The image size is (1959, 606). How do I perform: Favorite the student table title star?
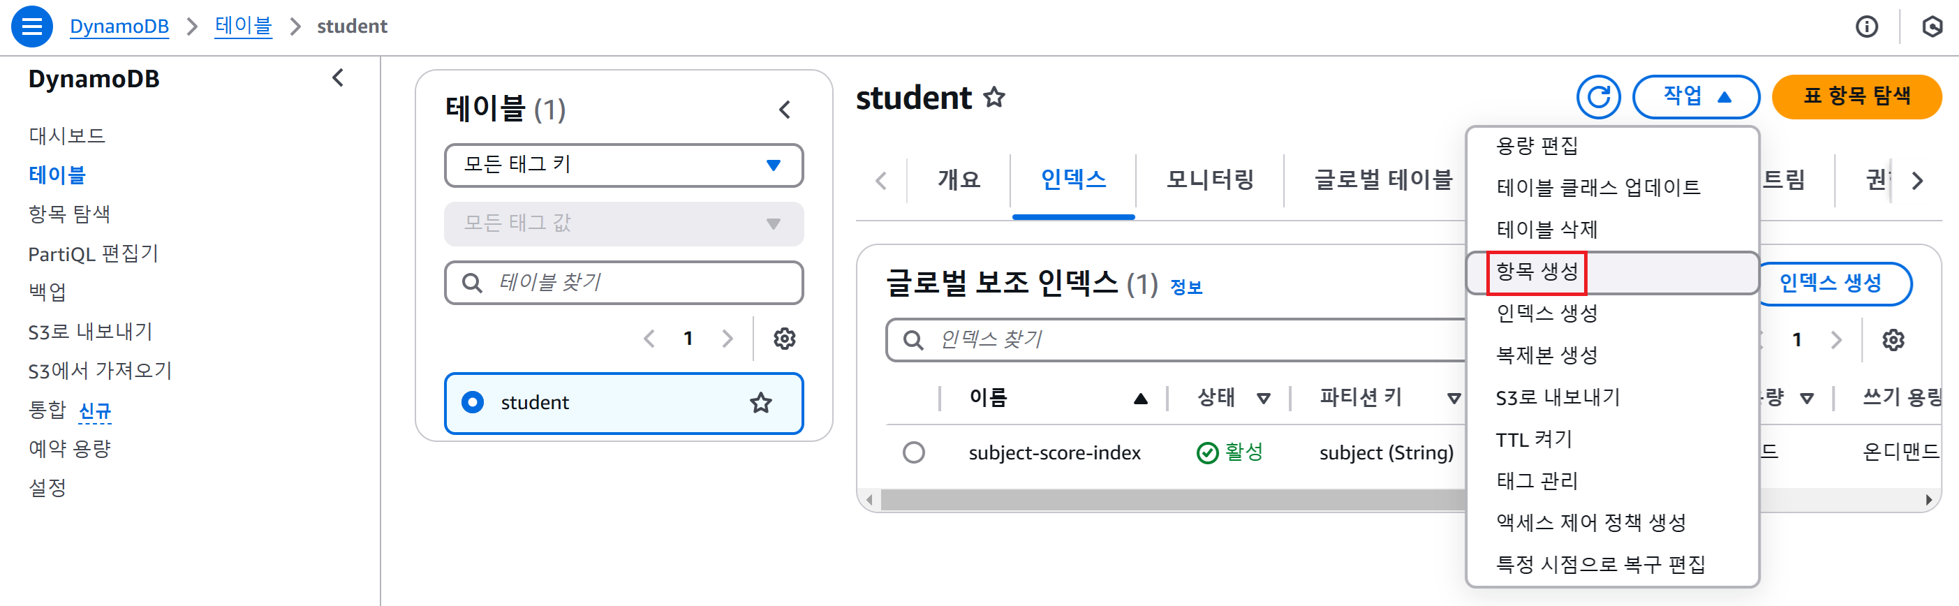tap(994, 98)
